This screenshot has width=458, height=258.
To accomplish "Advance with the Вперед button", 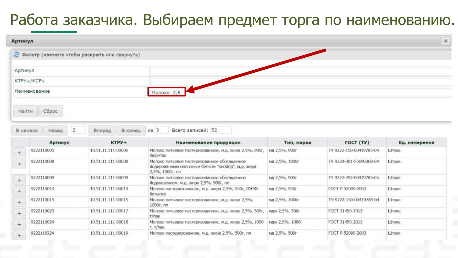I will point(102,131).
